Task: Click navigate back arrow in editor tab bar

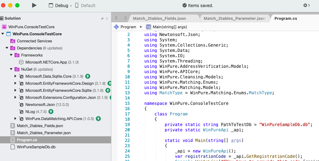Action: [116, 18]
